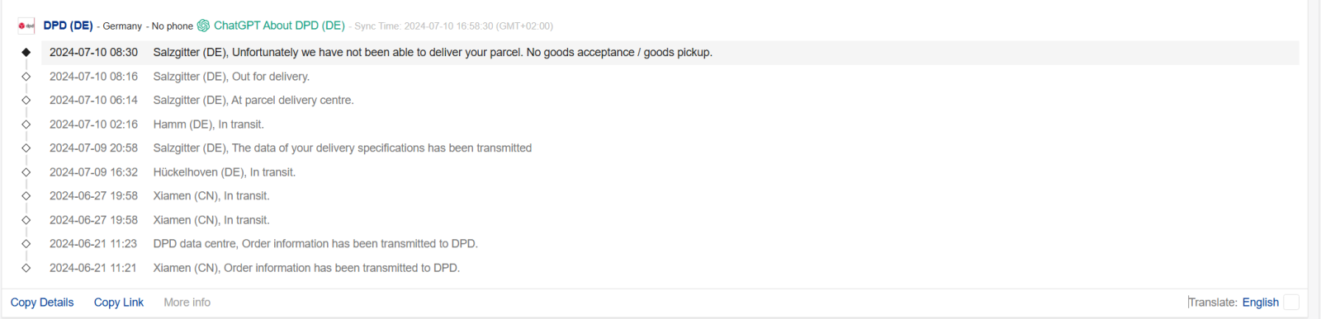Click diamond marker for Out for delivery

[26, 77]
